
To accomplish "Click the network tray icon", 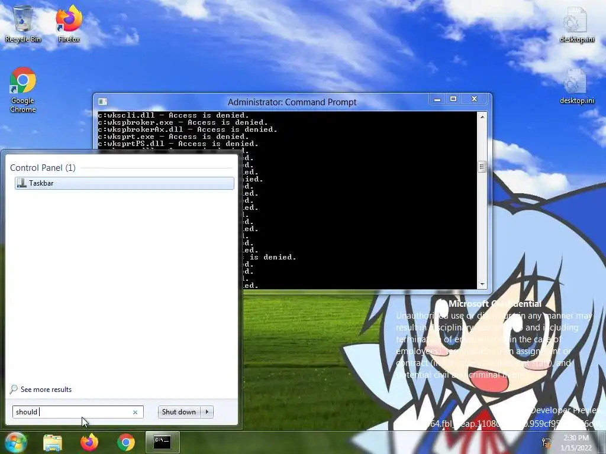I will pos(546,442).
